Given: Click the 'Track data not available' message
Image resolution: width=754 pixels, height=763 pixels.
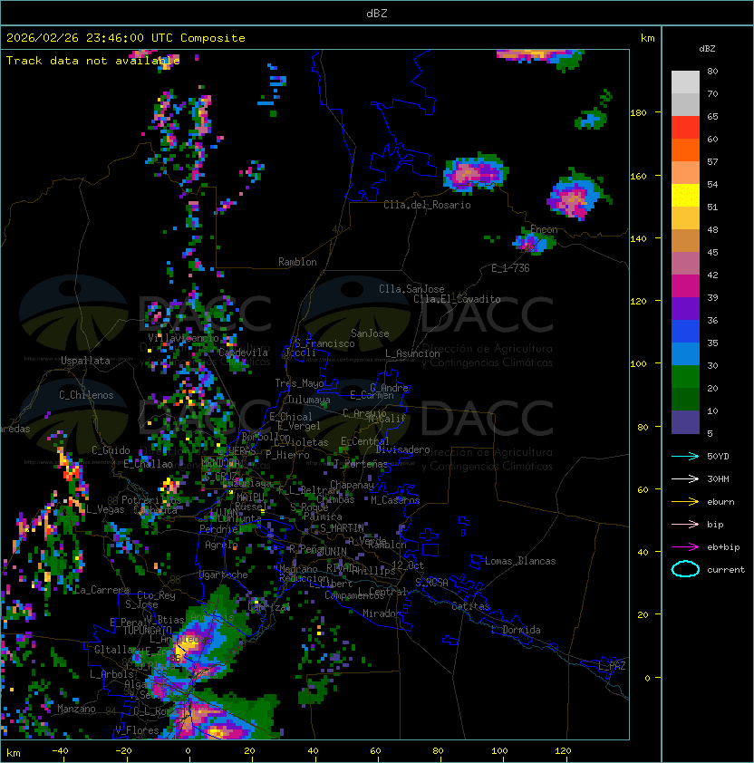Looking at the screenshot, I should click(x=93, y=61).
